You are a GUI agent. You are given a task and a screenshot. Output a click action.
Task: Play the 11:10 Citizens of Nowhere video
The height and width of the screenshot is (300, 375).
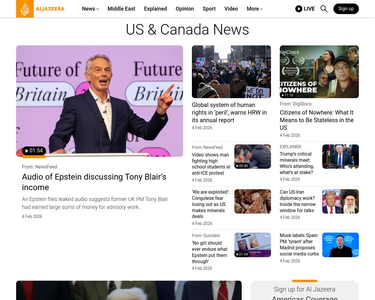point(287,95)
